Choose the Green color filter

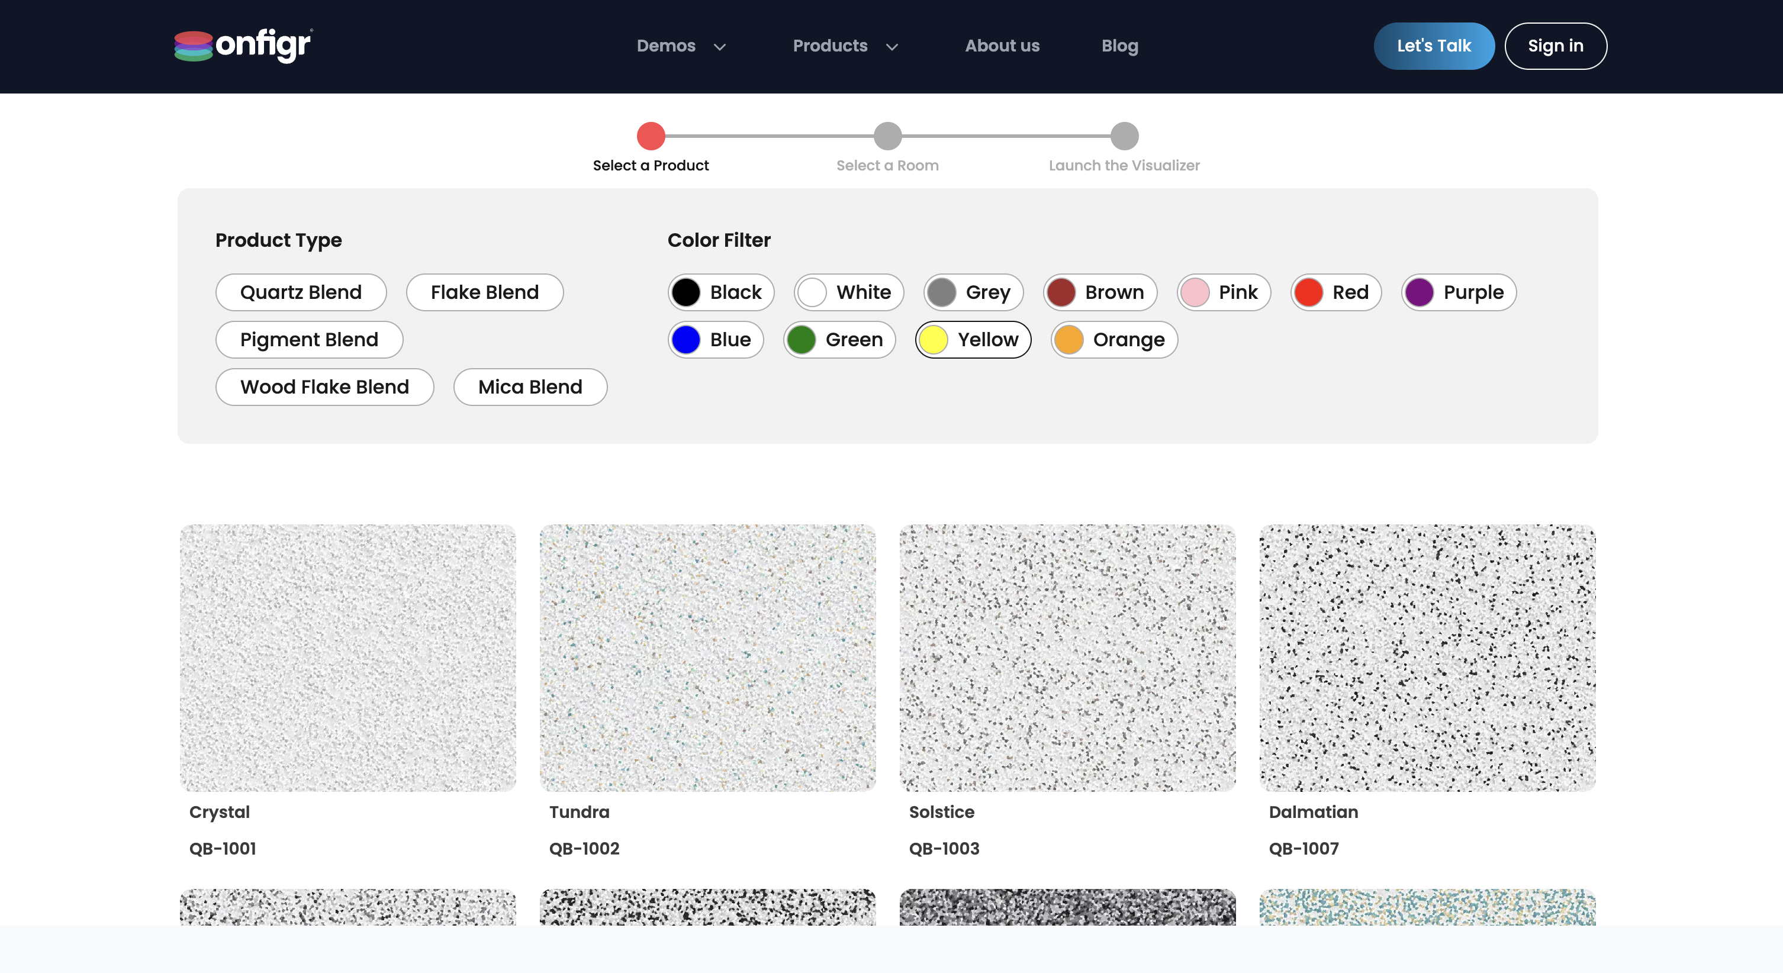(839, 340)
